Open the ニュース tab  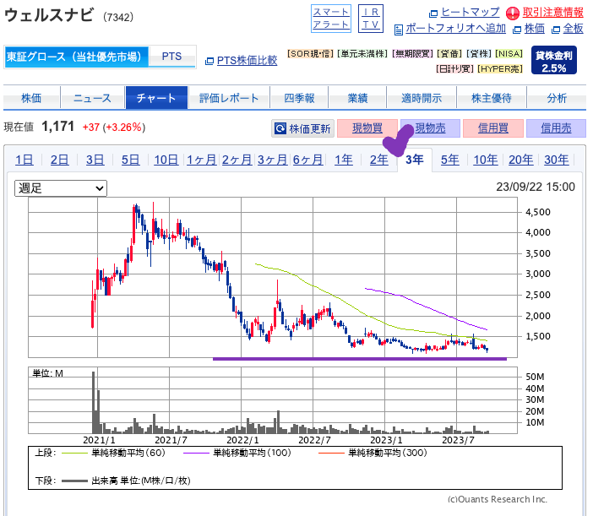(93, 98)
